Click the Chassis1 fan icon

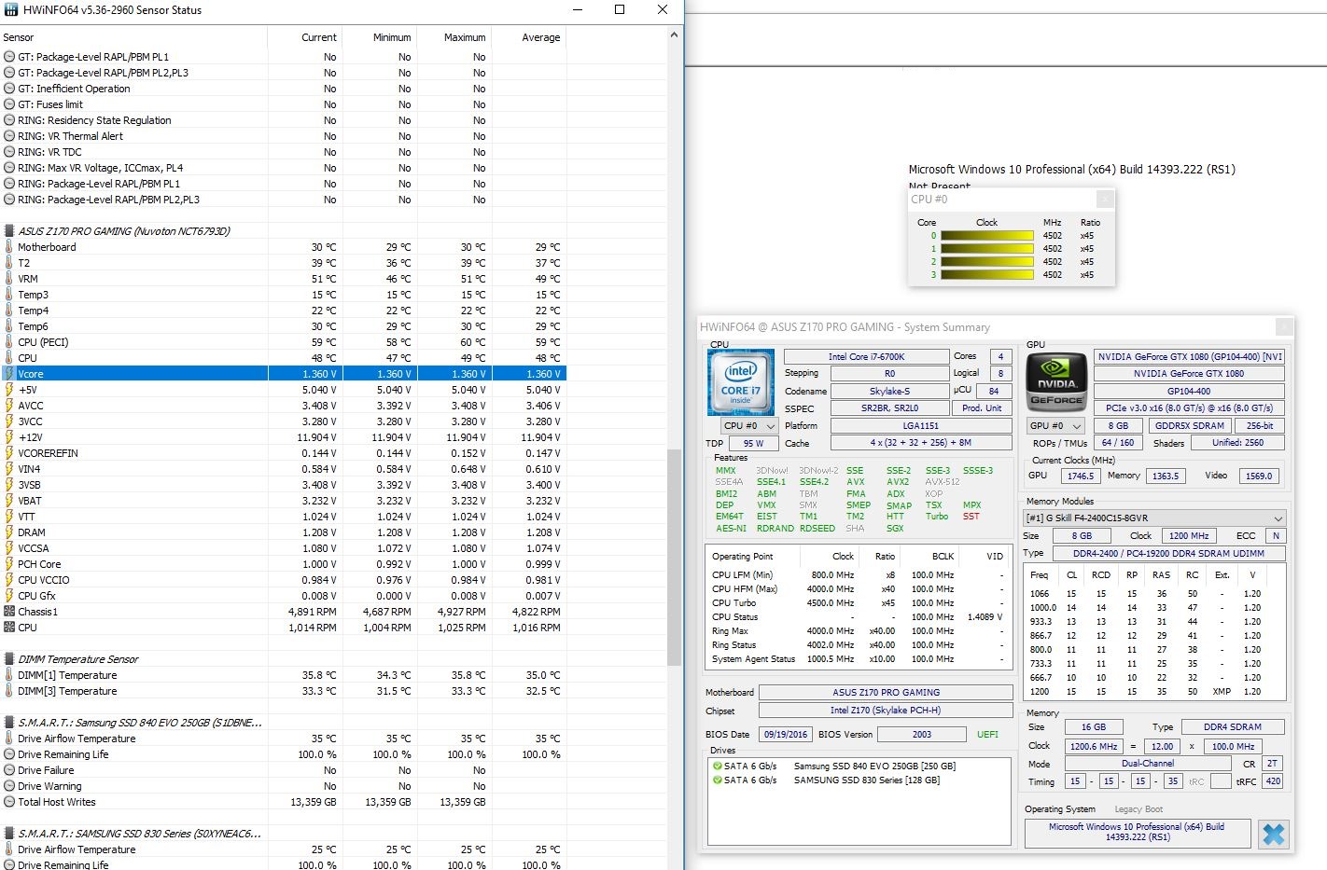(x=9, y=612)
